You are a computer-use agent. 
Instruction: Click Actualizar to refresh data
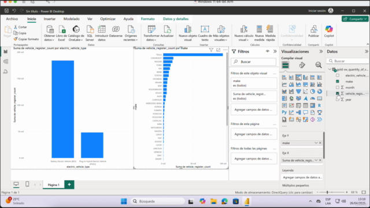pyautogui.click(x=167, y=32)
